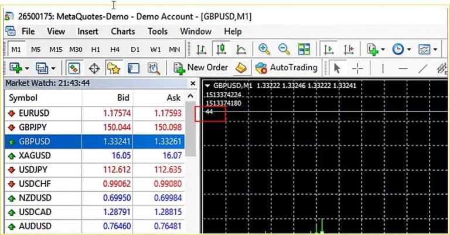Open the Strategy Tester icon
Image resolution: width=450 pixels, height=235 pixels.
click(x=154, y=68)
